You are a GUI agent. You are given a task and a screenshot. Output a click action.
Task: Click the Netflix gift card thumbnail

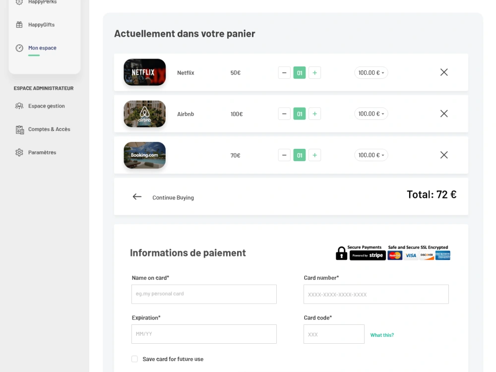[x=144, y=72]
